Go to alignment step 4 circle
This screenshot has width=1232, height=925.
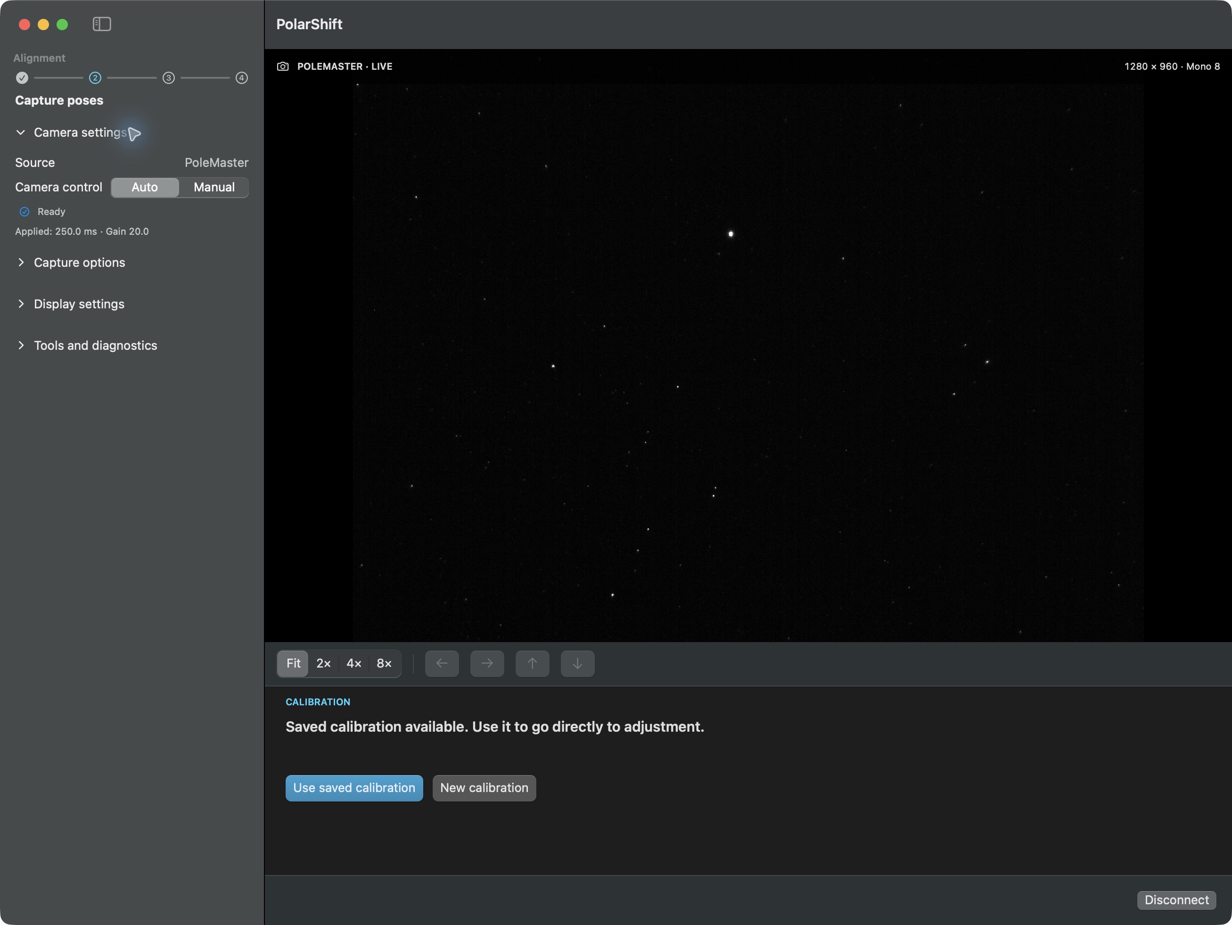pyautogui.click(x=241, y=78)
